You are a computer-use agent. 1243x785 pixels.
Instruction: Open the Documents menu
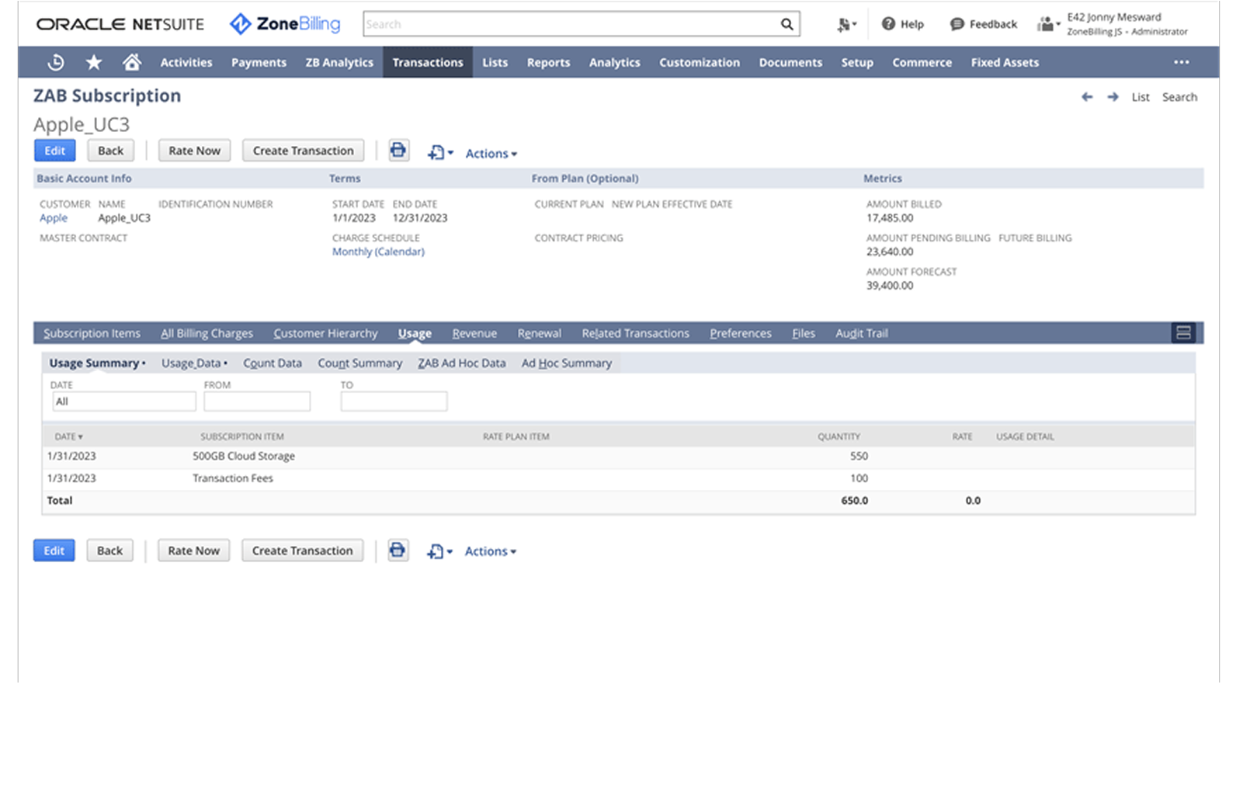(x=790, y=62)
